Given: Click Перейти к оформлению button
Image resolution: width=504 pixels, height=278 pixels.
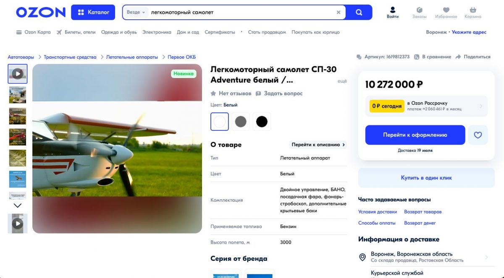Looking at the screenshot, I should coord(415,135).
